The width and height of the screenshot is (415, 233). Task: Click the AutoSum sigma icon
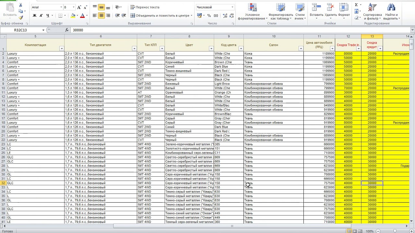pos(356,5)
